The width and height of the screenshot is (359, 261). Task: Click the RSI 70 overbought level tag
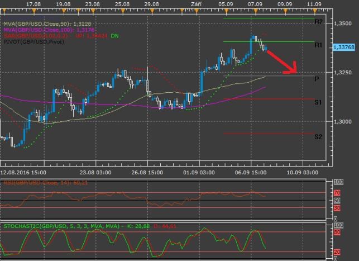336,193
